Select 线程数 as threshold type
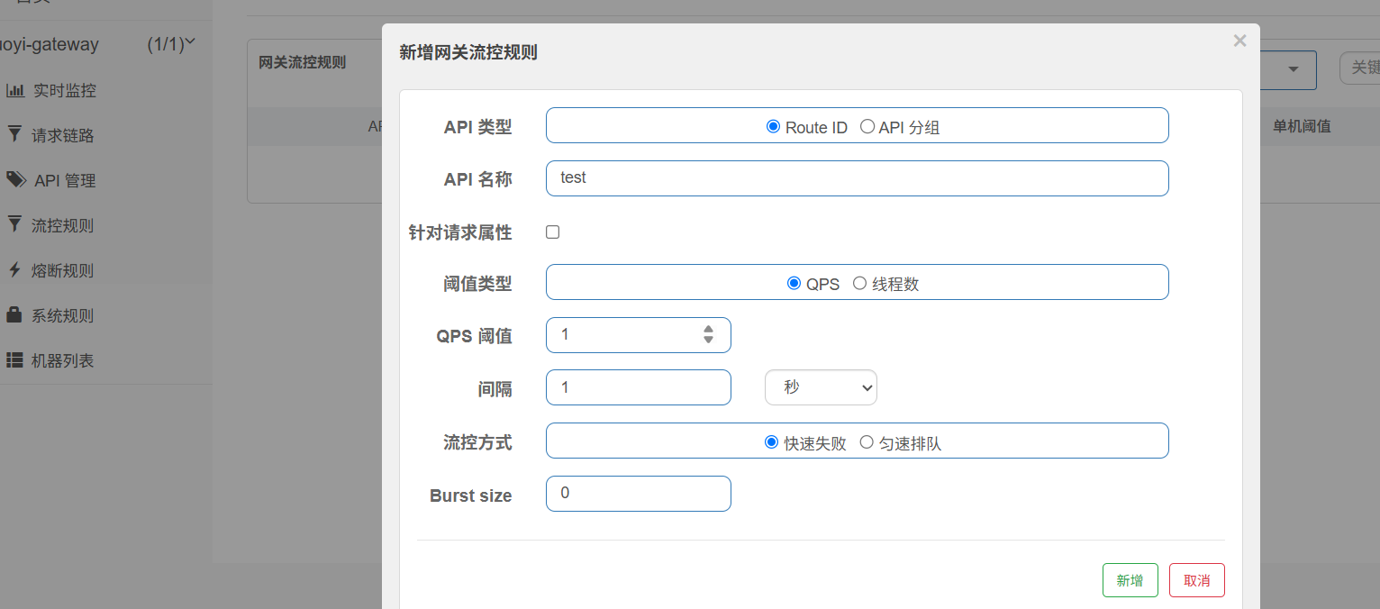The width and height of the screenshot is (1380, 609). coord(859,284)
